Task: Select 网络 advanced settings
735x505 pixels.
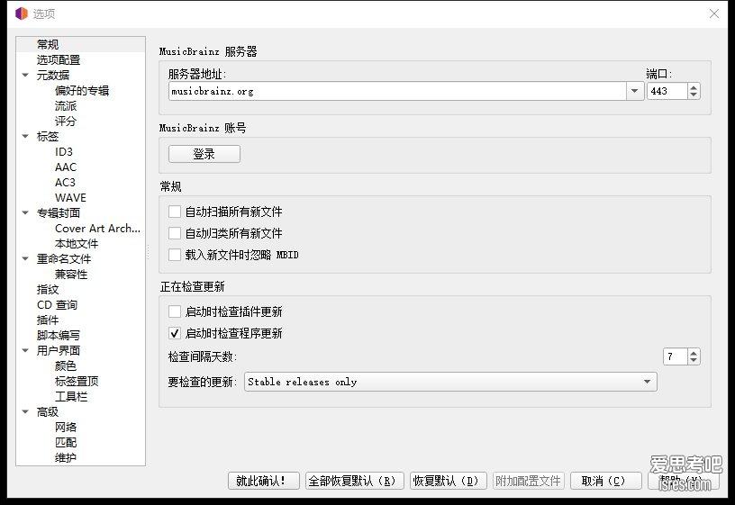Action: (65, 428)
